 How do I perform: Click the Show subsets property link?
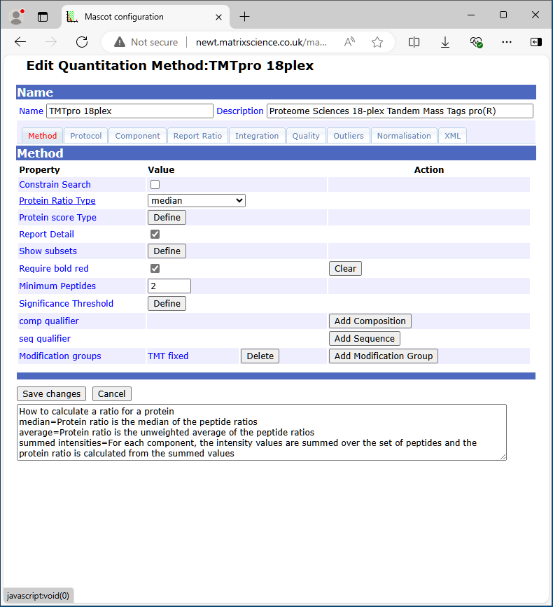pyautogui.click(x=48, y=251)
